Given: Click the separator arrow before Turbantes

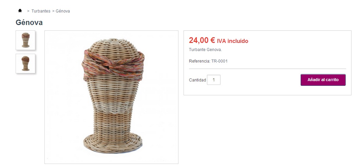Looking at the screenshot, I should pos(28,11).
